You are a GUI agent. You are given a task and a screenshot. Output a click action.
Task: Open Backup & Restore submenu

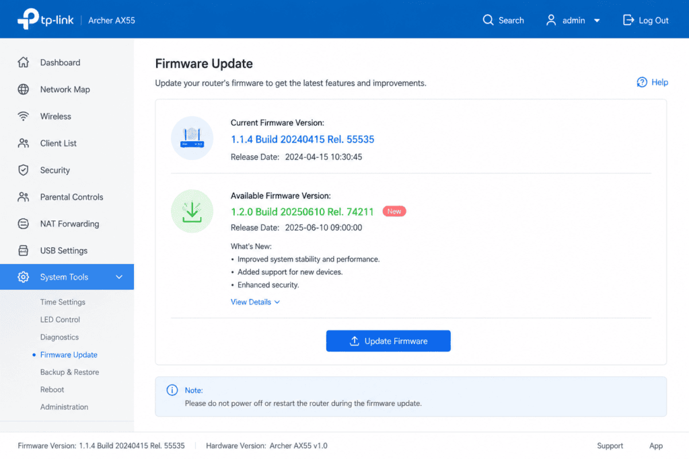point(69,372)
